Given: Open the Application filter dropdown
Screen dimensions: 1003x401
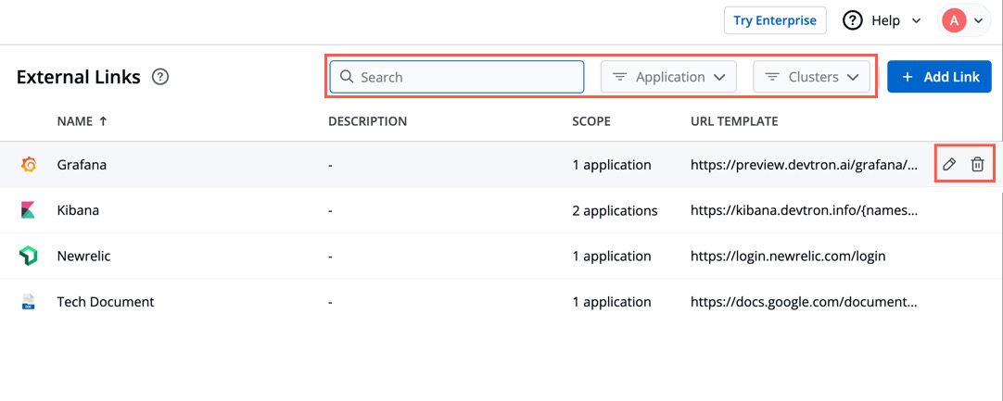Looking at the screenshot, I should (x=668, y=77).
